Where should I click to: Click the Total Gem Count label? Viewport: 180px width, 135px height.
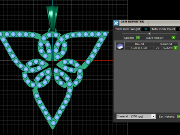point(163,29)
